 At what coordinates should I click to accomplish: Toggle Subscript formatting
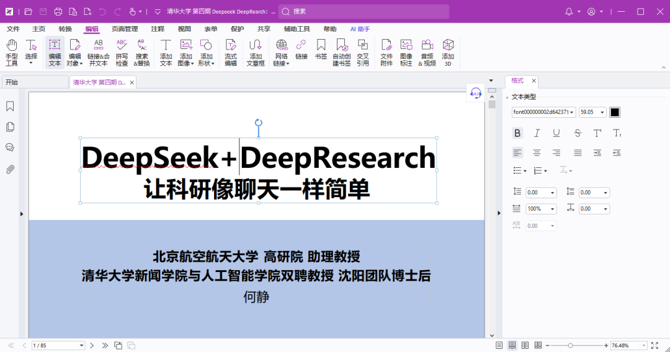pyautogui.click(x=617, y=133)
